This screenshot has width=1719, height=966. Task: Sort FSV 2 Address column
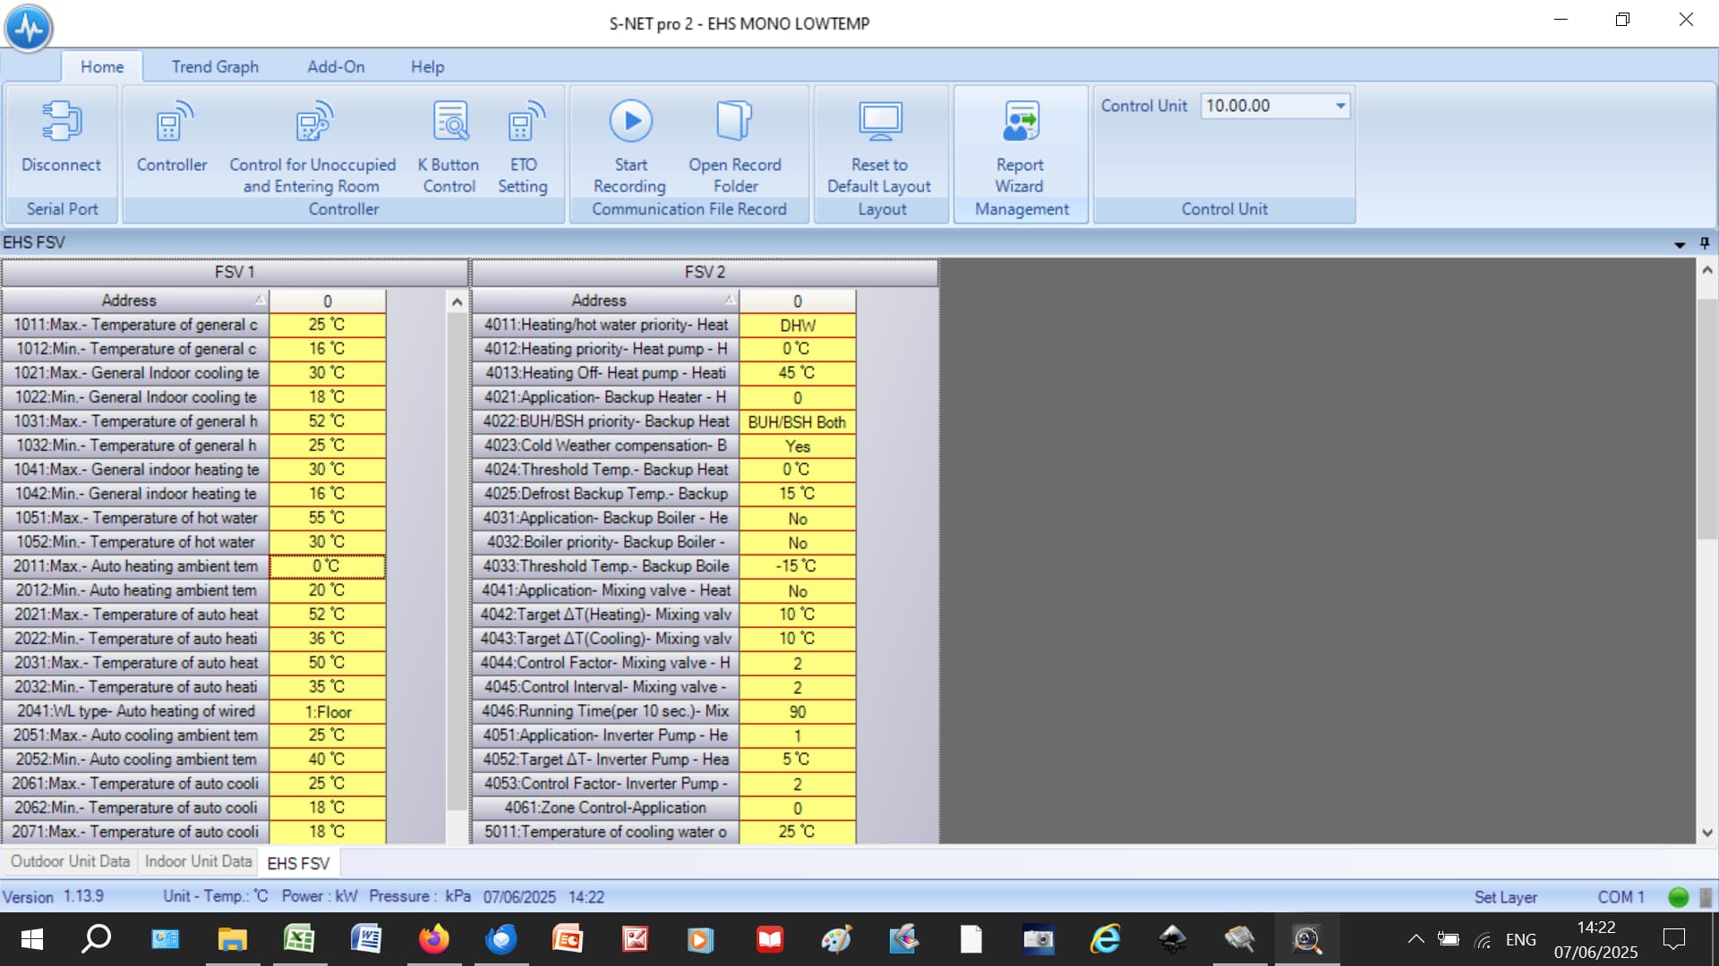[605, 301]
